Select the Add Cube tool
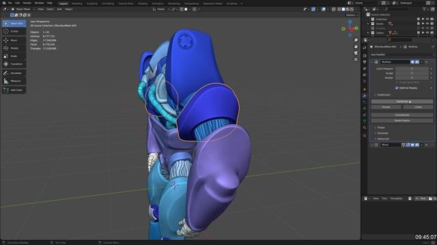Viewport: 437px width, 245px height. pyautogui.click(x=14, y=90)
